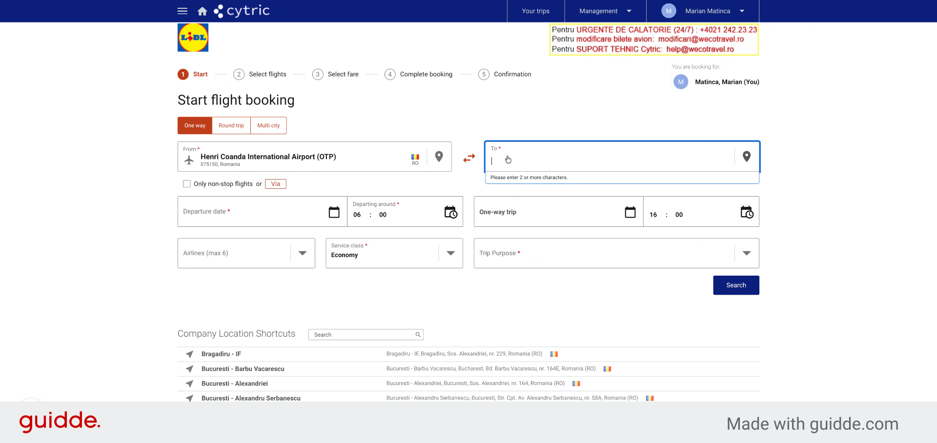Click the Complete booking step
The image size is (937, 443).
pos(418,74)
